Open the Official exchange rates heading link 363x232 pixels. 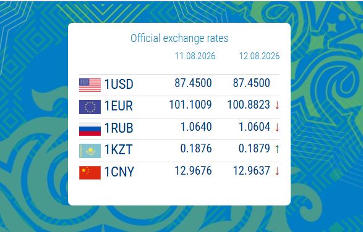click(x=179, y=38)
